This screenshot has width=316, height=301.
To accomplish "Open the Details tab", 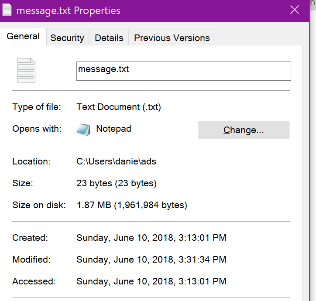I will (109, 38).
